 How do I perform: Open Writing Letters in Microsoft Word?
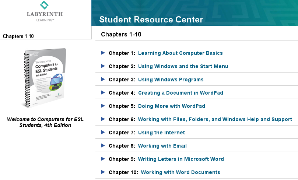pos(181,159)
